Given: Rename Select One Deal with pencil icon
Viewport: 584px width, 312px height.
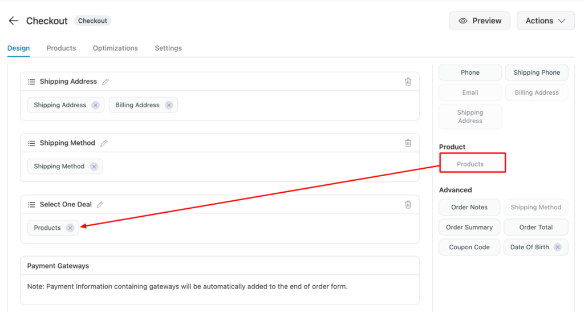Looking at the screenshot, I should point(100,204).
